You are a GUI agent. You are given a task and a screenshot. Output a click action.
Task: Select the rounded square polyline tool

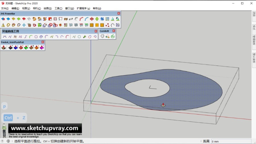[x=36, y=37]
